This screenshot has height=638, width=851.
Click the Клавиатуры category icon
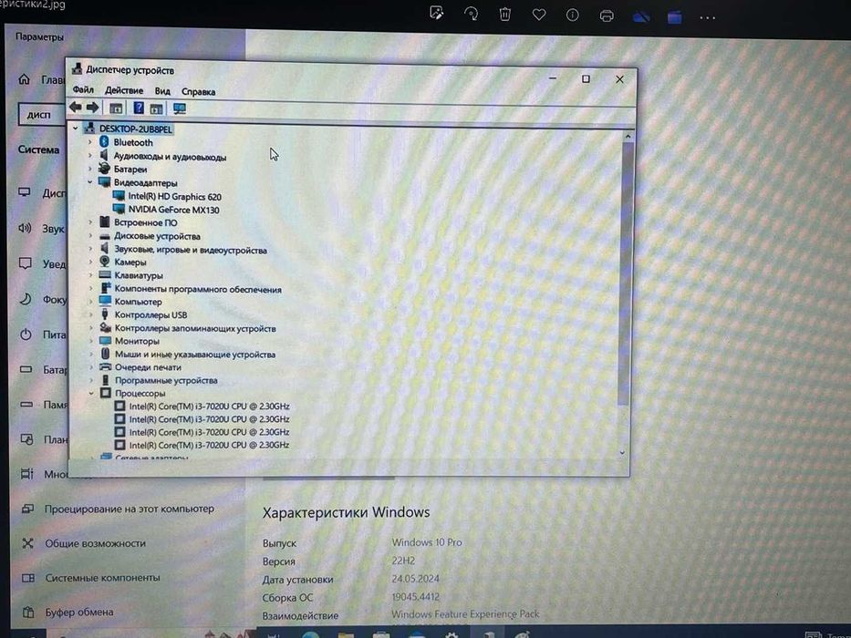[105, 275]
